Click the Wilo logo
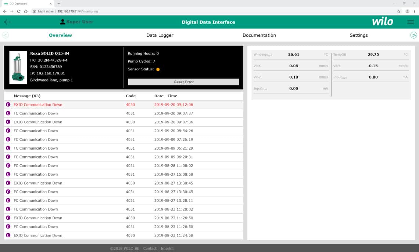This screenshot has height=252, width=419. tap(382, 21)
